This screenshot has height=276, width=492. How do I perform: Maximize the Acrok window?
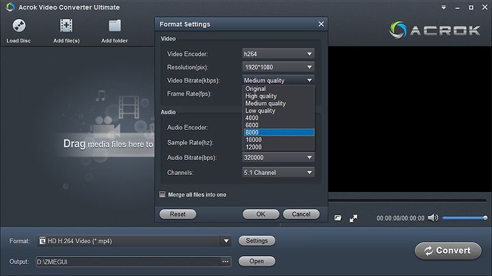[x=471, y=8]
